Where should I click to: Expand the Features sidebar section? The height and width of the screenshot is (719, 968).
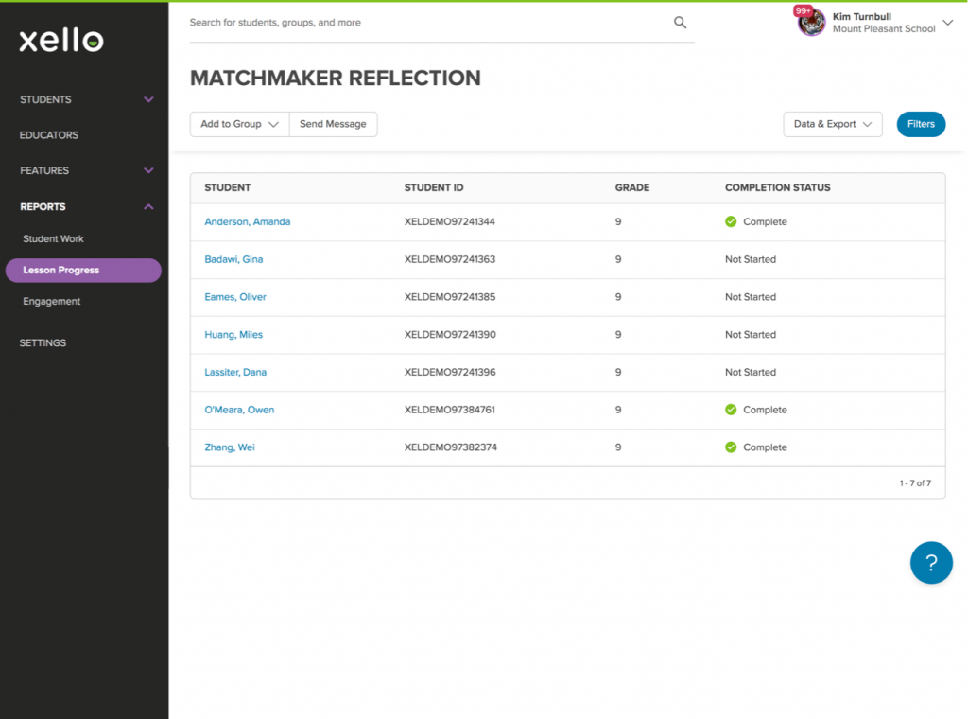tap(148, 170)
